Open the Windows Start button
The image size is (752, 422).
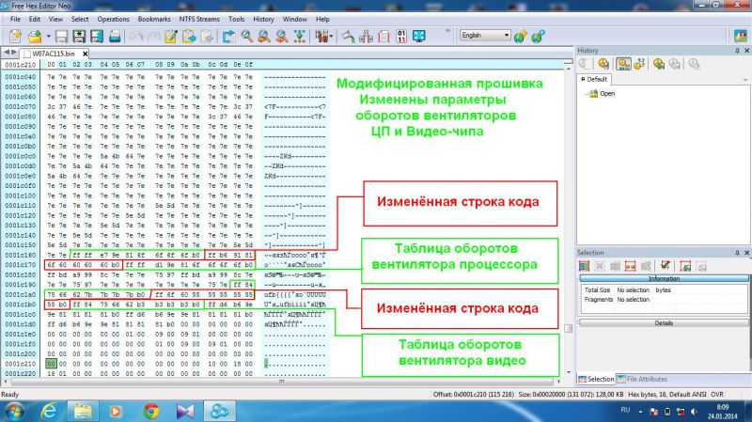click(14, 412)
